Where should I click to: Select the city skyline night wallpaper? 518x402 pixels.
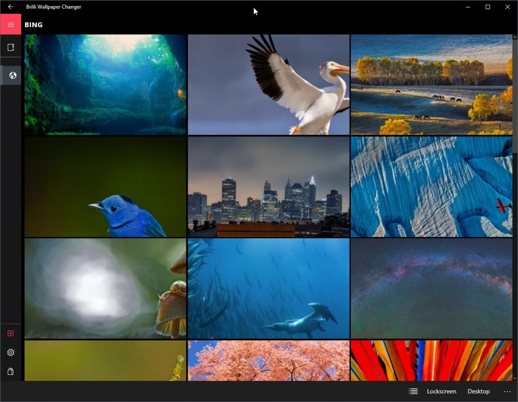tap(268, 187)
